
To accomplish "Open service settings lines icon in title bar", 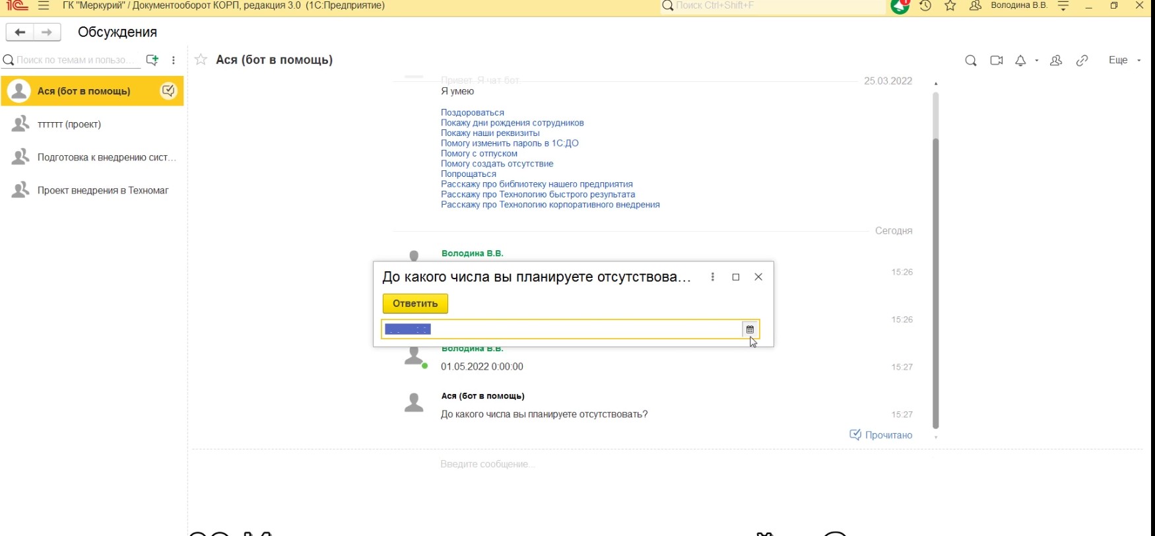I will [x=1063, y=6].
